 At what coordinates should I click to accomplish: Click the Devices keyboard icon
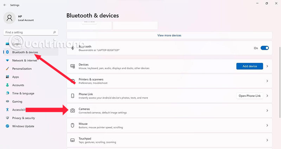[x=73, y=66]
